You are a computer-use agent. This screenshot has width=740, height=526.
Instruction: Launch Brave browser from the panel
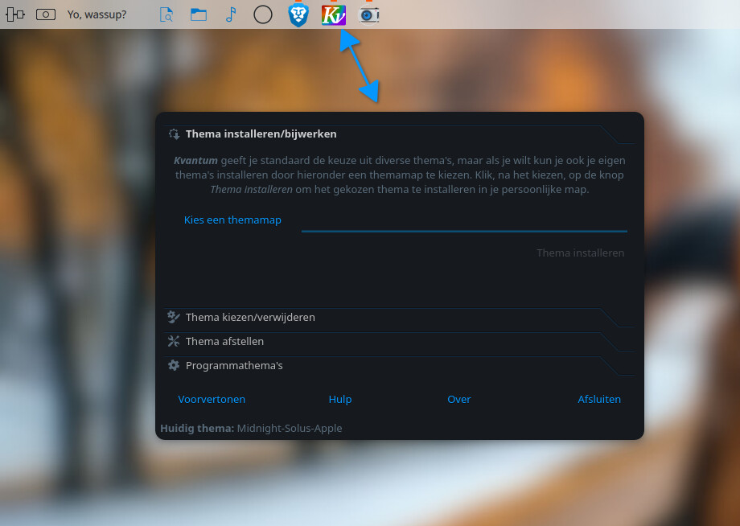pos(298,14)
